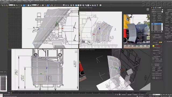172x97 pixels.
Task: Activate the Select and Scale tool
Action: 28,5
